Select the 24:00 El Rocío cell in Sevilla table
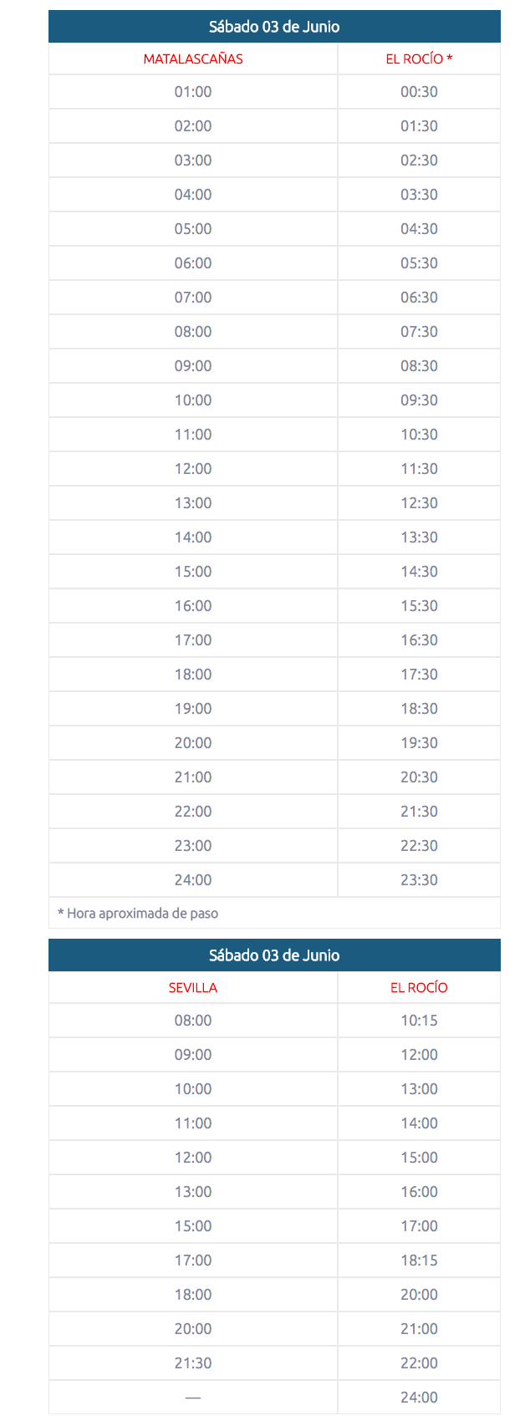The width and height of the screenshot is (525, 1416). coord(419,1398)
